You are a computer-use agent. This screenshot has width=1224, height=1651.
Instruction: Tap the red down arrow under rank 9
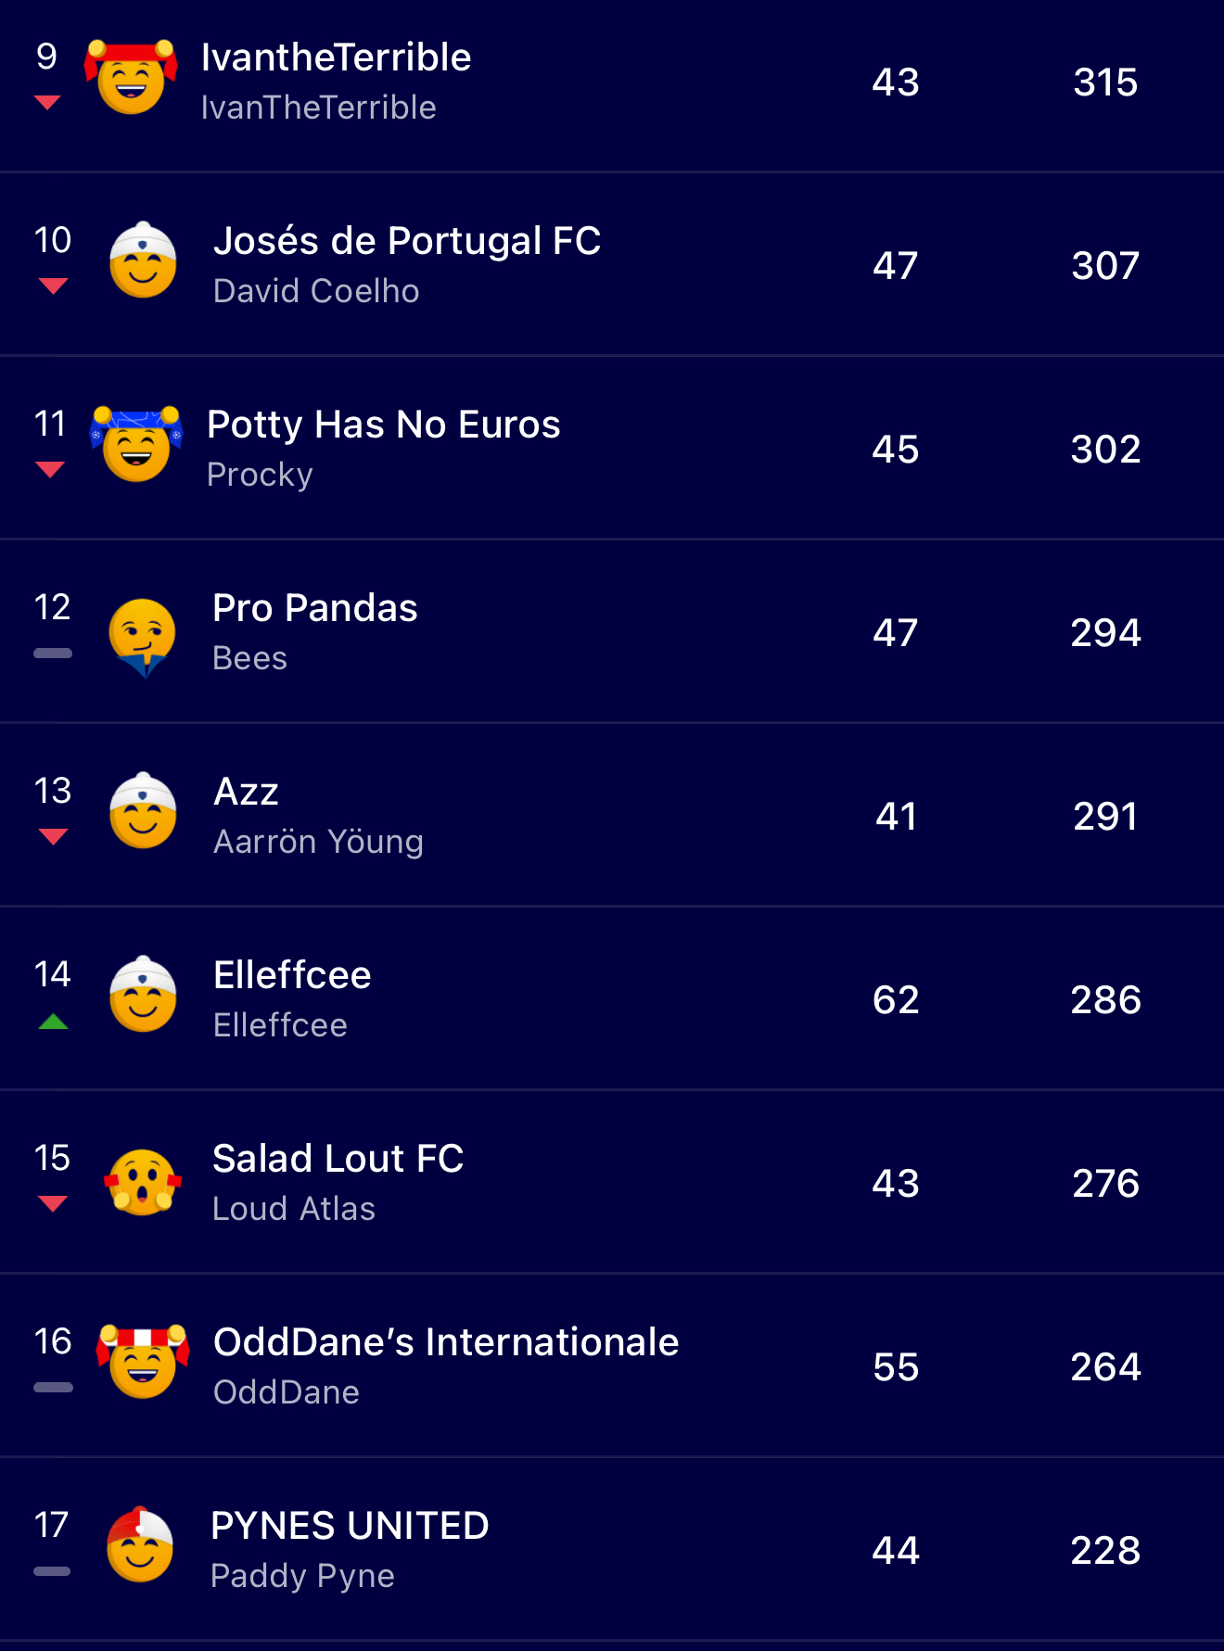(47, 102)
